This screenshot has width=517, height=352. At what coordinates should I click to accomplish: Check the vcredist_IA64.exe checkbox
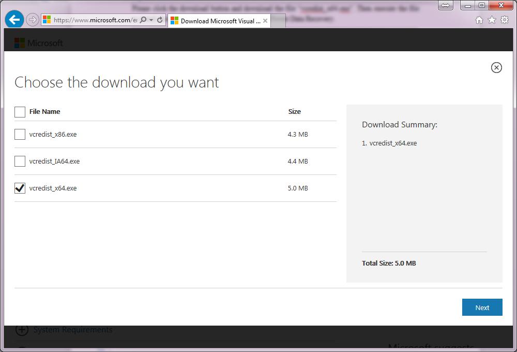(x=20, y=161)
